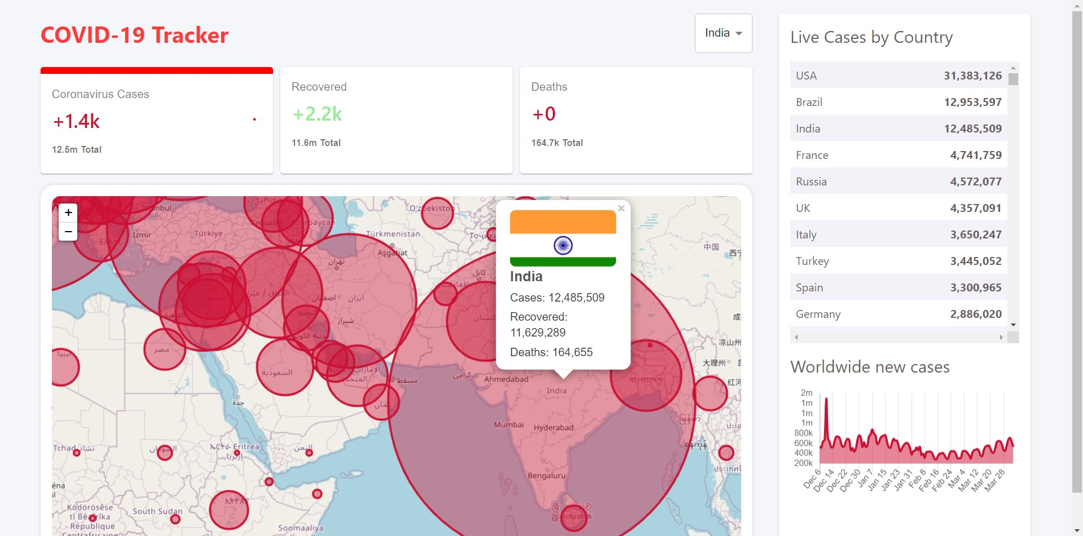Click the Live Cases by Country heading
Image resolution: width=1083 pixels, height=536 pixels.
(x=871, y=37)
